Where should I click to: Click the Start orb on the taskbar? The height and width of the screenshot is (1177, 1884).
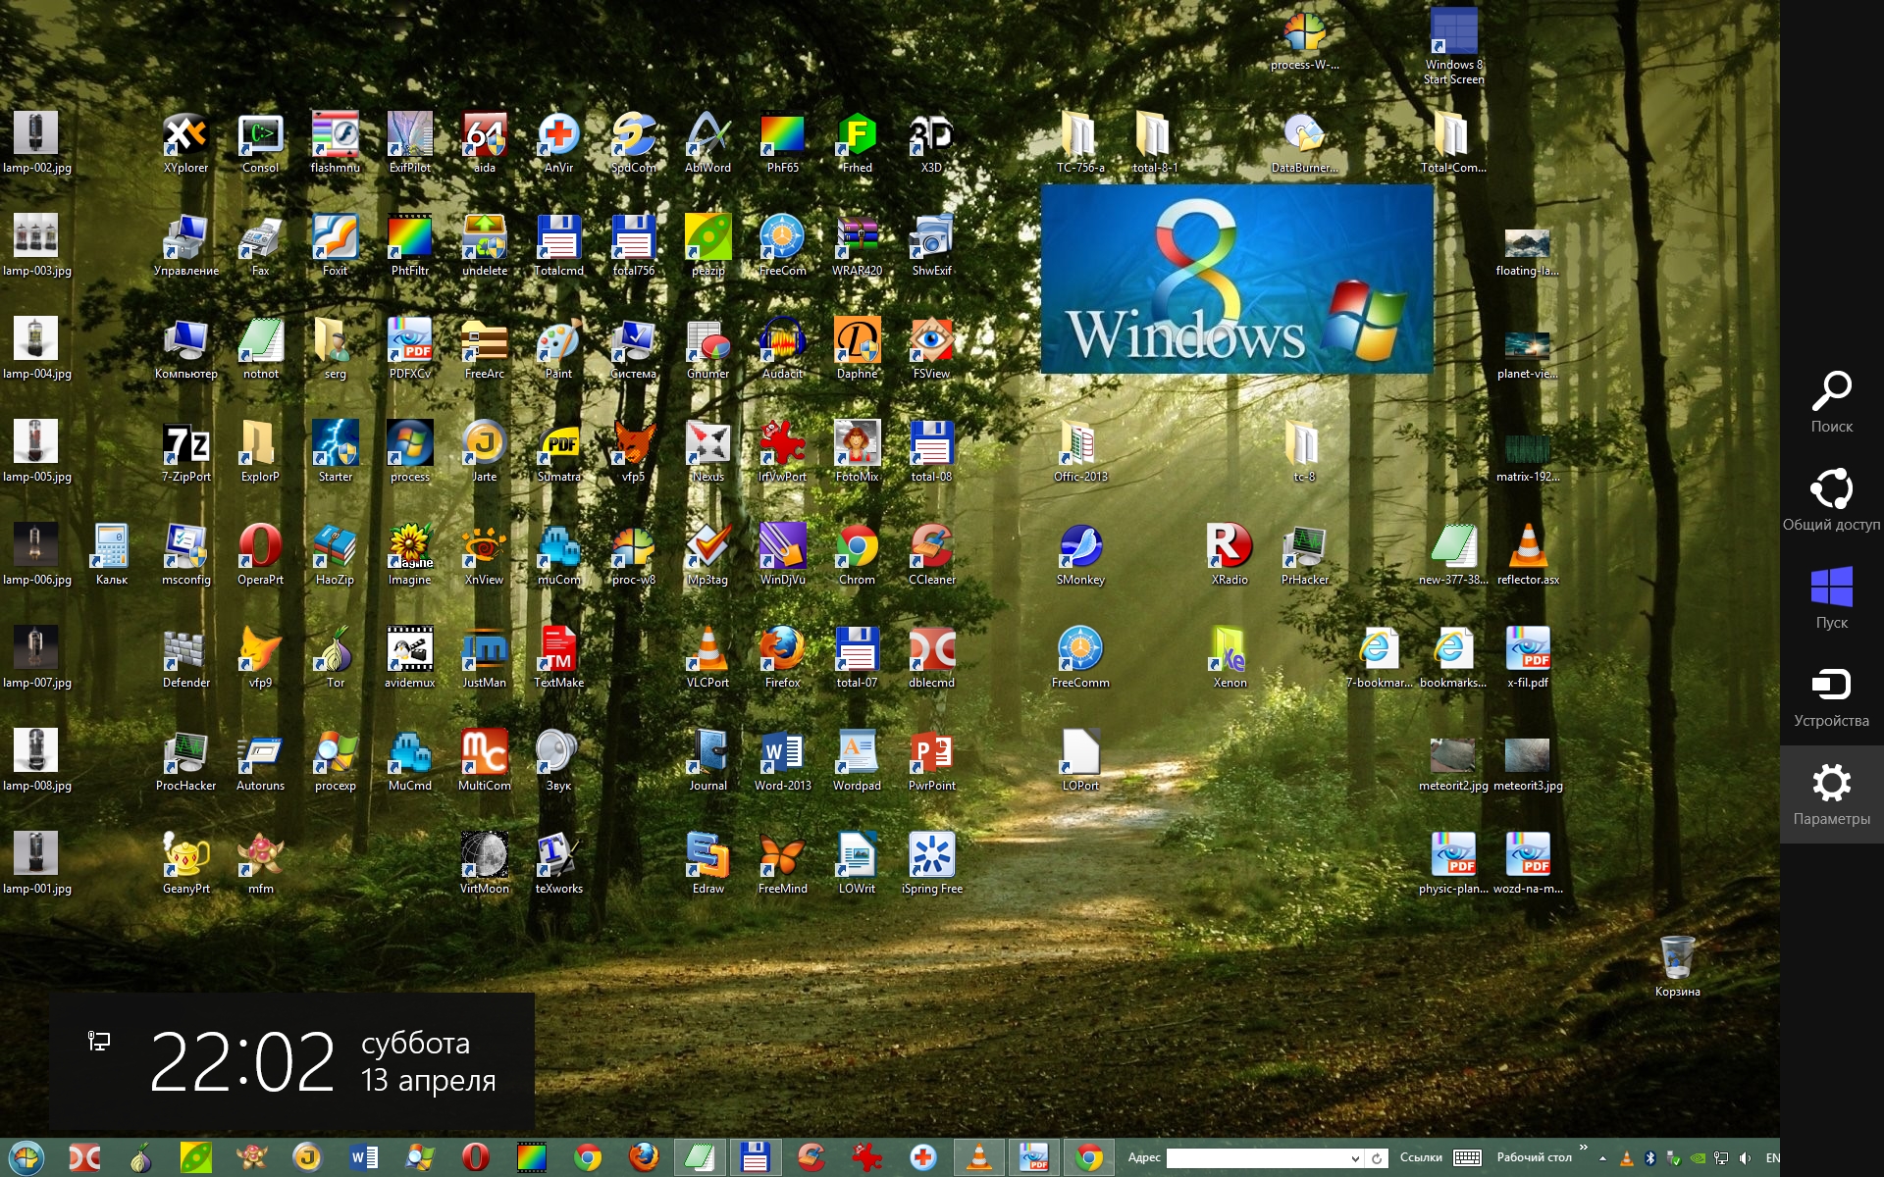(26, 1158)
